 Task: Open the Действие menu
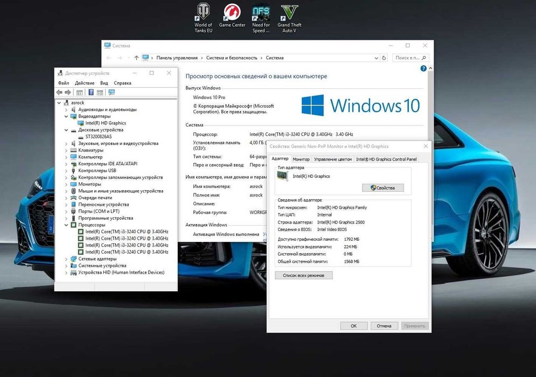pyautogui.click(x=85, y=83)
